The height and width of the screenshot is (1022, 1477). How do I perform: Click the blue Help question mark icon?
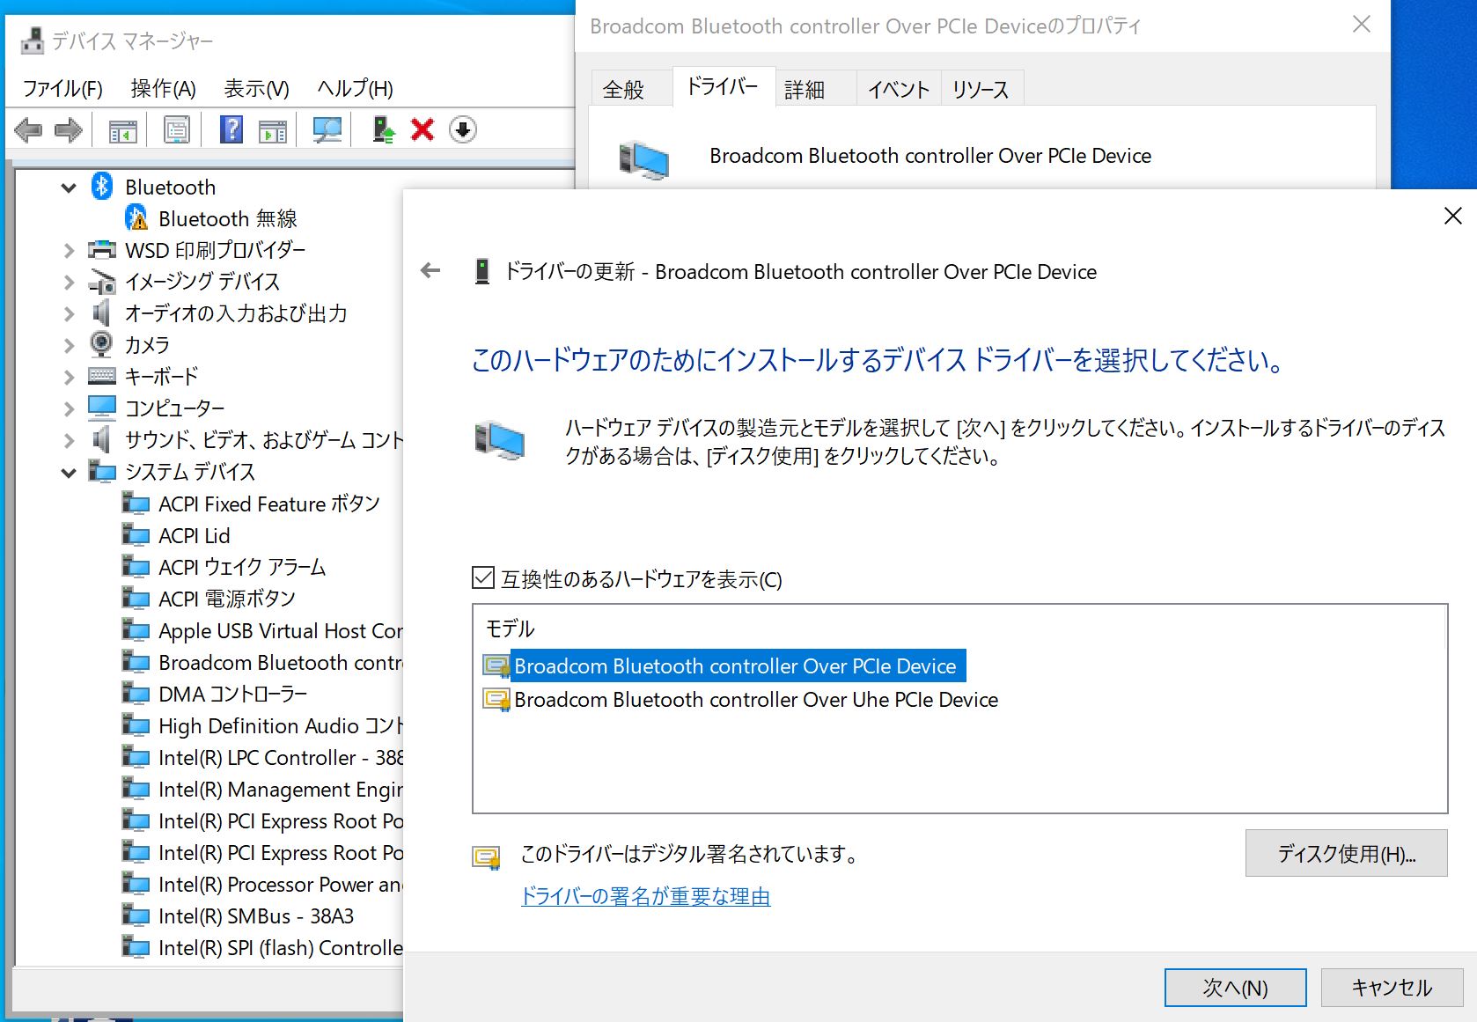[231, 130]
